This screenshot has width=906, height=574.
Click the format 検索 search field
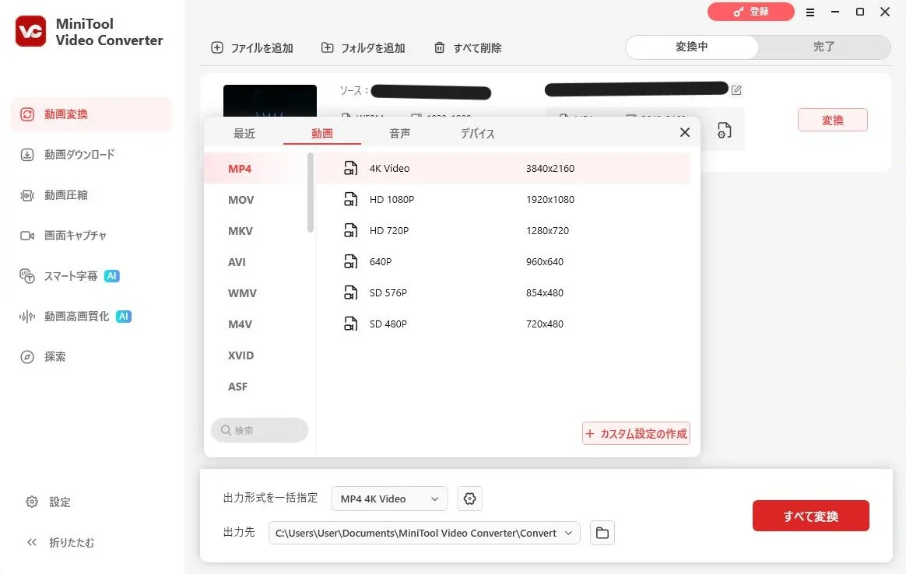click(x=259, y=430)
